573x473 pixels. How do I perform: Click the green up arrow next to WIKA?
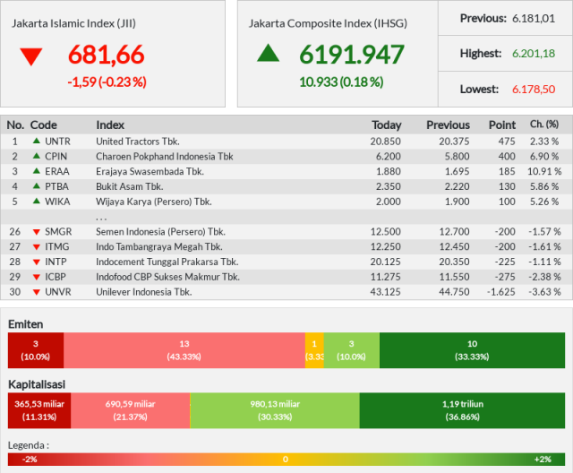[37, 201]
